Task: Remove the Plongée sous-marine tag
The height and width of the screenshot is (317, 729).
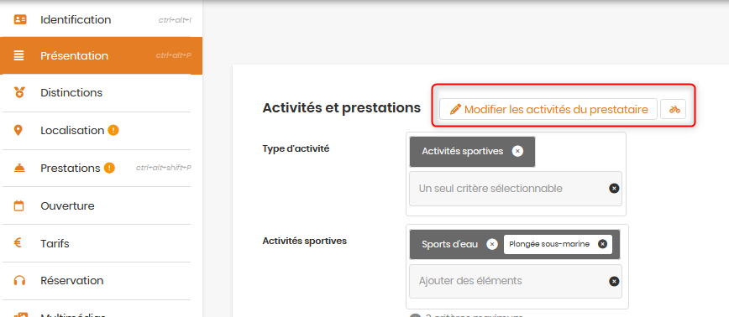Action: [602, 244]
